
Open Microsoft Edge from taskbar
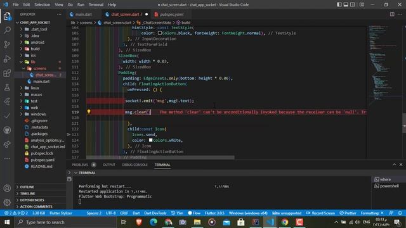tap(154, 222)
